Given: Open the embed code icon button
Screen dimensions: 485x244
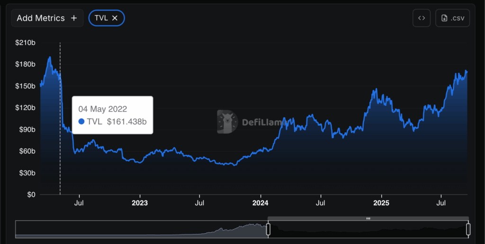Looking at the screenshot, I should [x=421, y=18].
